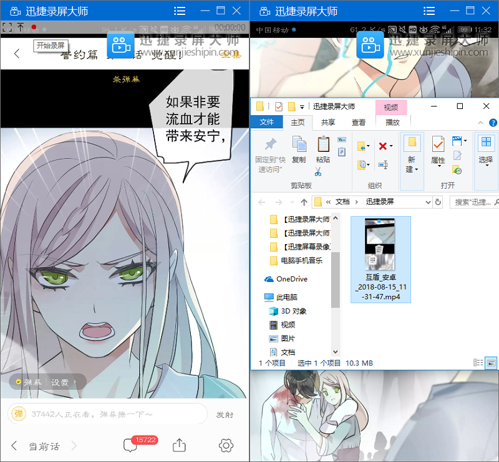Switch to the 播放 ribbon tab

393,122
